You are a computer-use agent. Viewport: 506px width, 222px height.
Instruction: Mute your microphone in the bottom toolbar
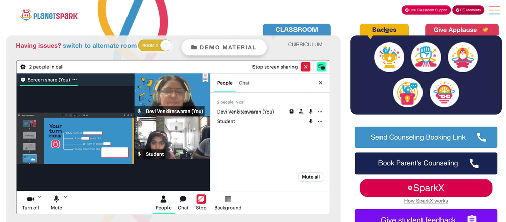tap(56, 203)
